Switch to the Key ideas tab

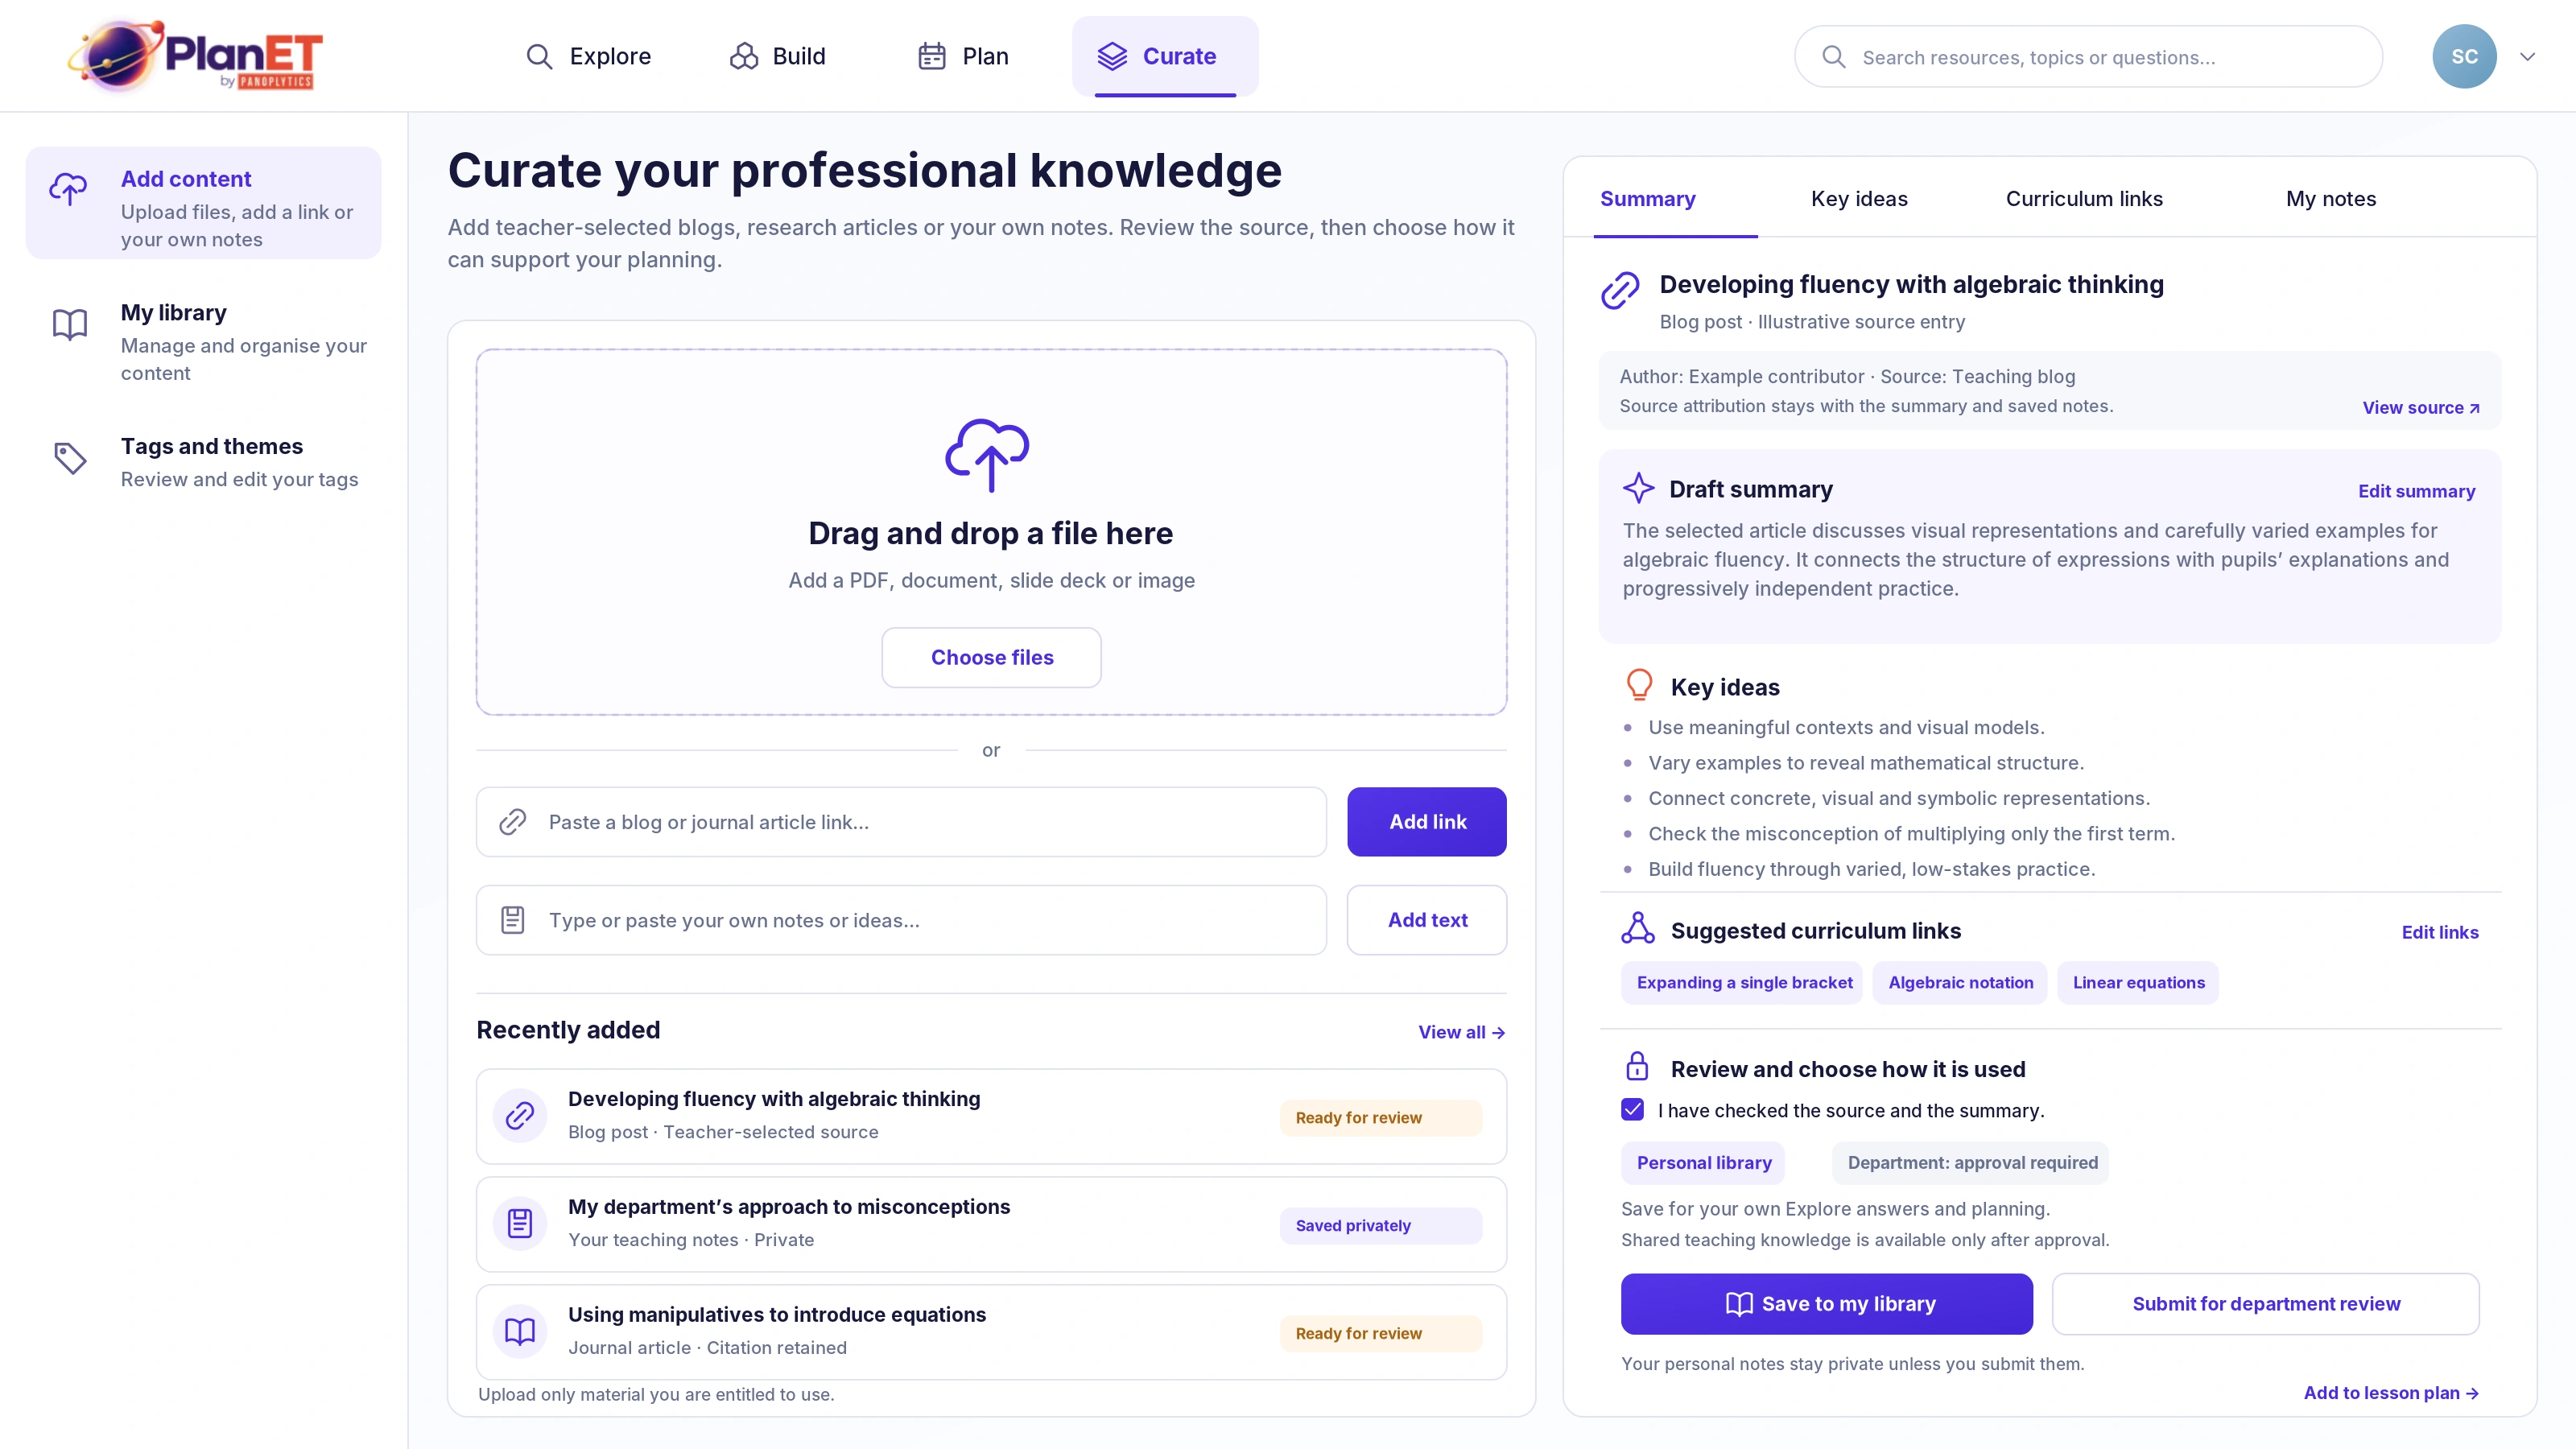coord(1859,198)
